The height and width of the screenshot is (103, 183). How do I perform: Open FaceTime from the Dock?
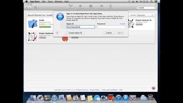point(104,98)
